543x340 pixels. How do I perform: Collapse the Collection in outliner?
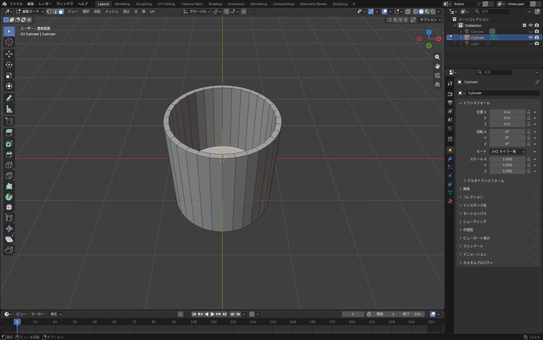455,25
